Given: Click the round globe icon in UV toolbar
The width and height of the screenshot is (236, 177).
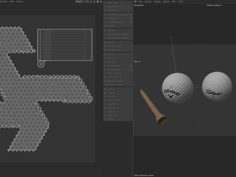Looking at the screenshot, I should 98,1.
